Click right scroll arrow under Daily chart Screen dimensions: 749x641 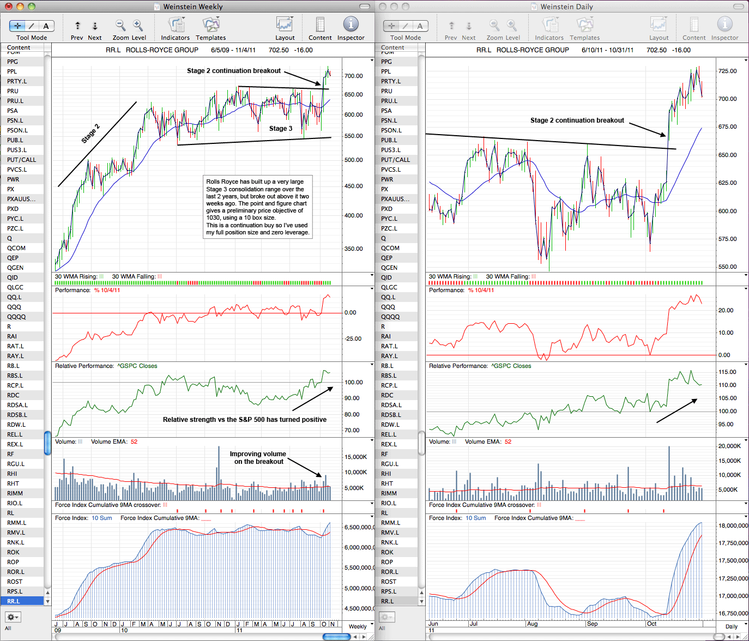click(738, 637)
